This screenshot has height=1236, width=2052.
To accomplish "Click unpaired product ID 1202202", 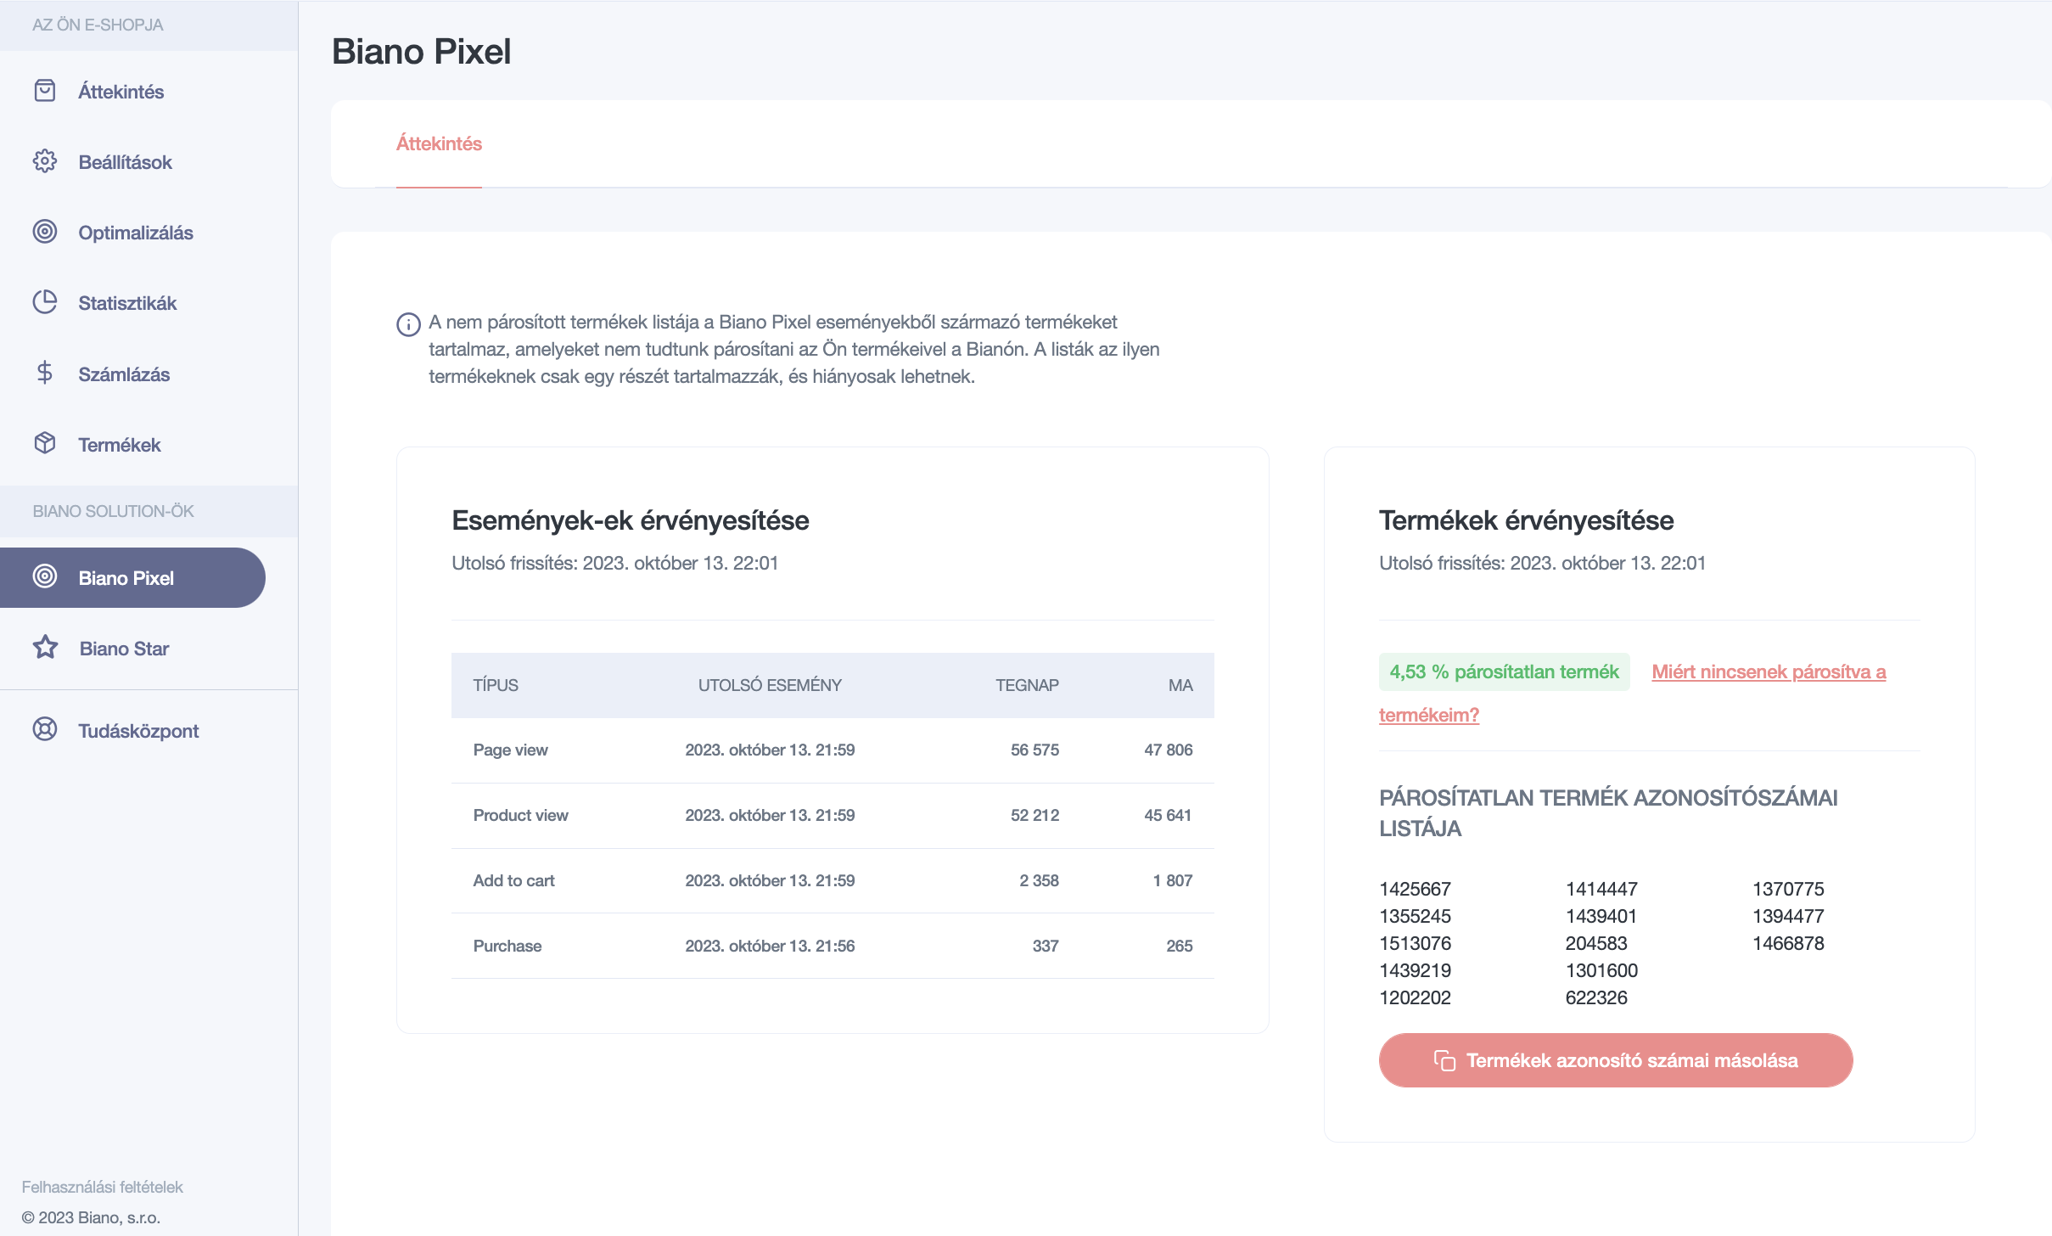I will [x=1415, y=997].
